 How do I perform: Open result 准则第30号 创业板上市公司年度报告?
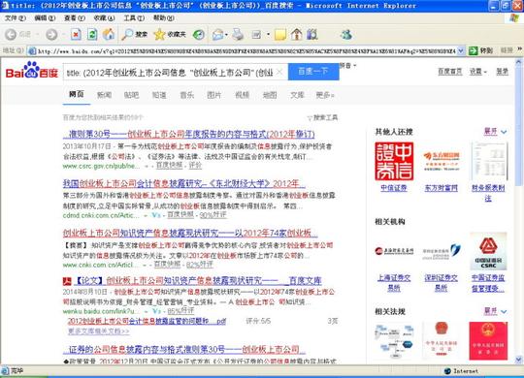point(189,134)
